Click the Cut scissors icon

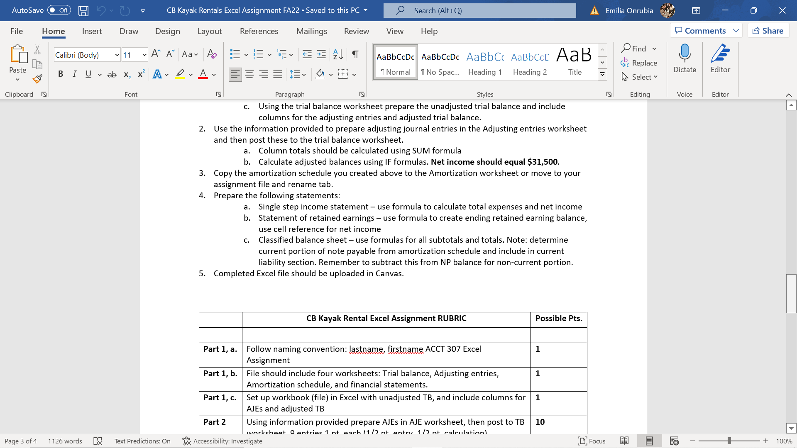pos(37,50)
